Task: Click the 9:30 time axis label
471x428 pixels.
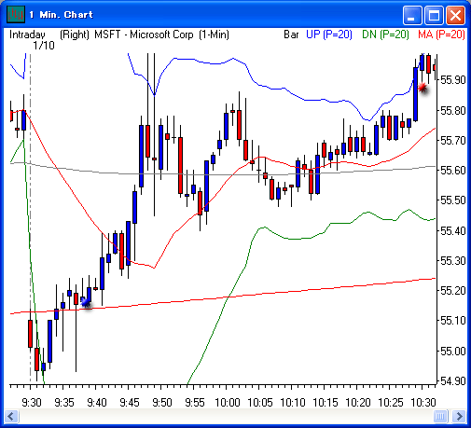Action: [32, 403]
